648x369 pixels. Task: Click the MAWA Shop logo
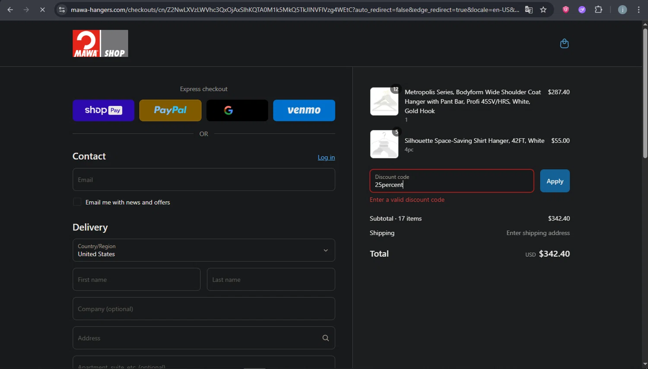[x=100, y=44]
